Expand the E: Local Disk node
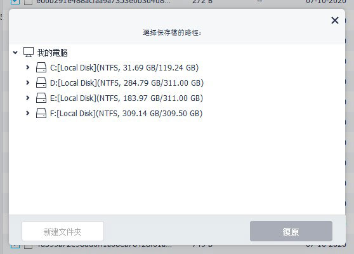This screenshot has width=354, height=254. (27, 98)
